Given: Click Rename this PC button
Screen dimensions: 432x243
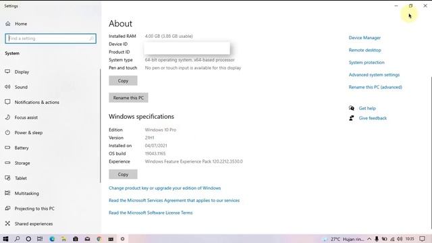Looking at the screenshot, I should (x=128, y=97).
